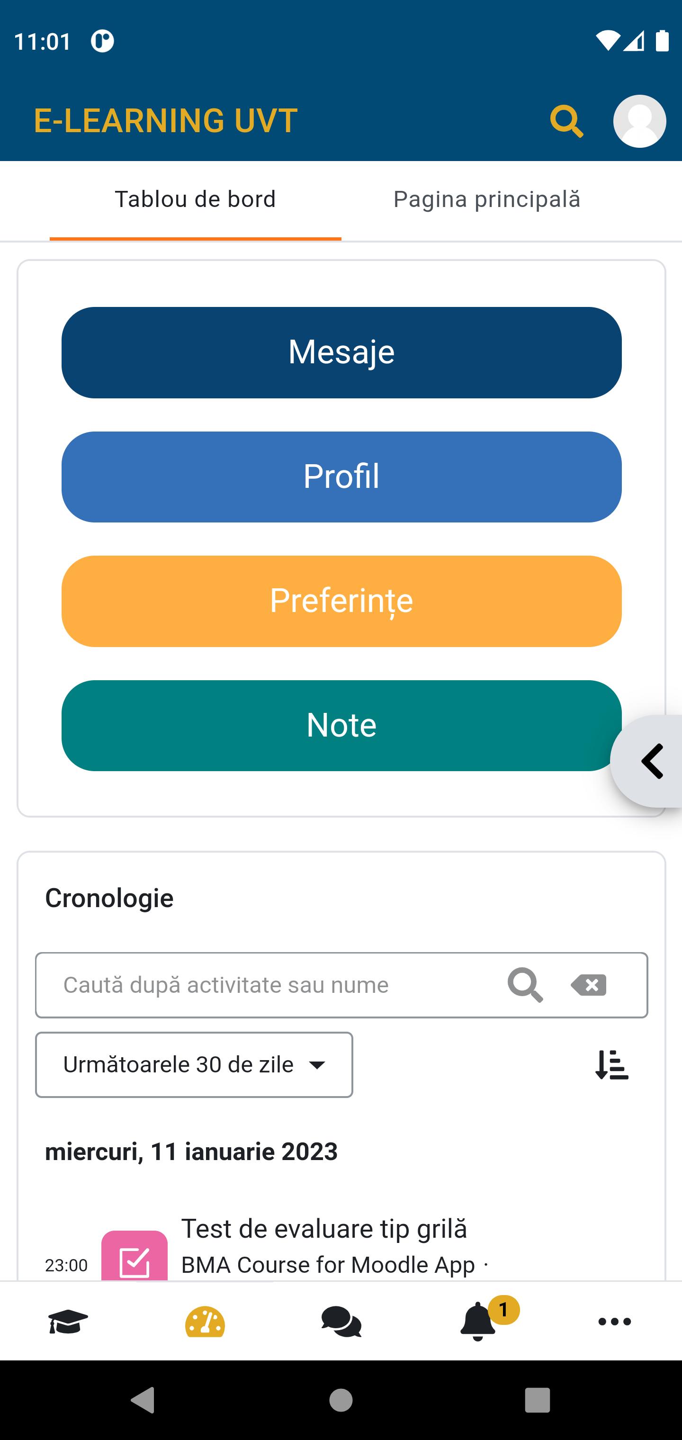The image size is (682, 1440).
Task: Tap the orange Preferințe button
Action: (341, 601)
